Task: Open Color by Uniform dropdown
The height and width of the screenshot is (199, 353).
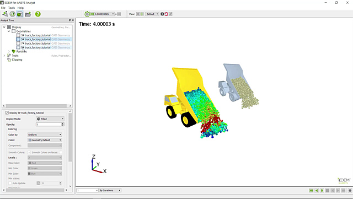Action: tap(45, 135)
